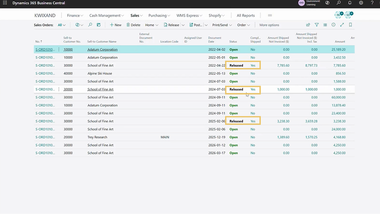
Task: Click the Document Date column header
Action: (214, 40)
